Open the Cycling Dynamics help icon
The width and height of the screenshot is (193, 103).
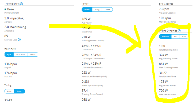179,31
